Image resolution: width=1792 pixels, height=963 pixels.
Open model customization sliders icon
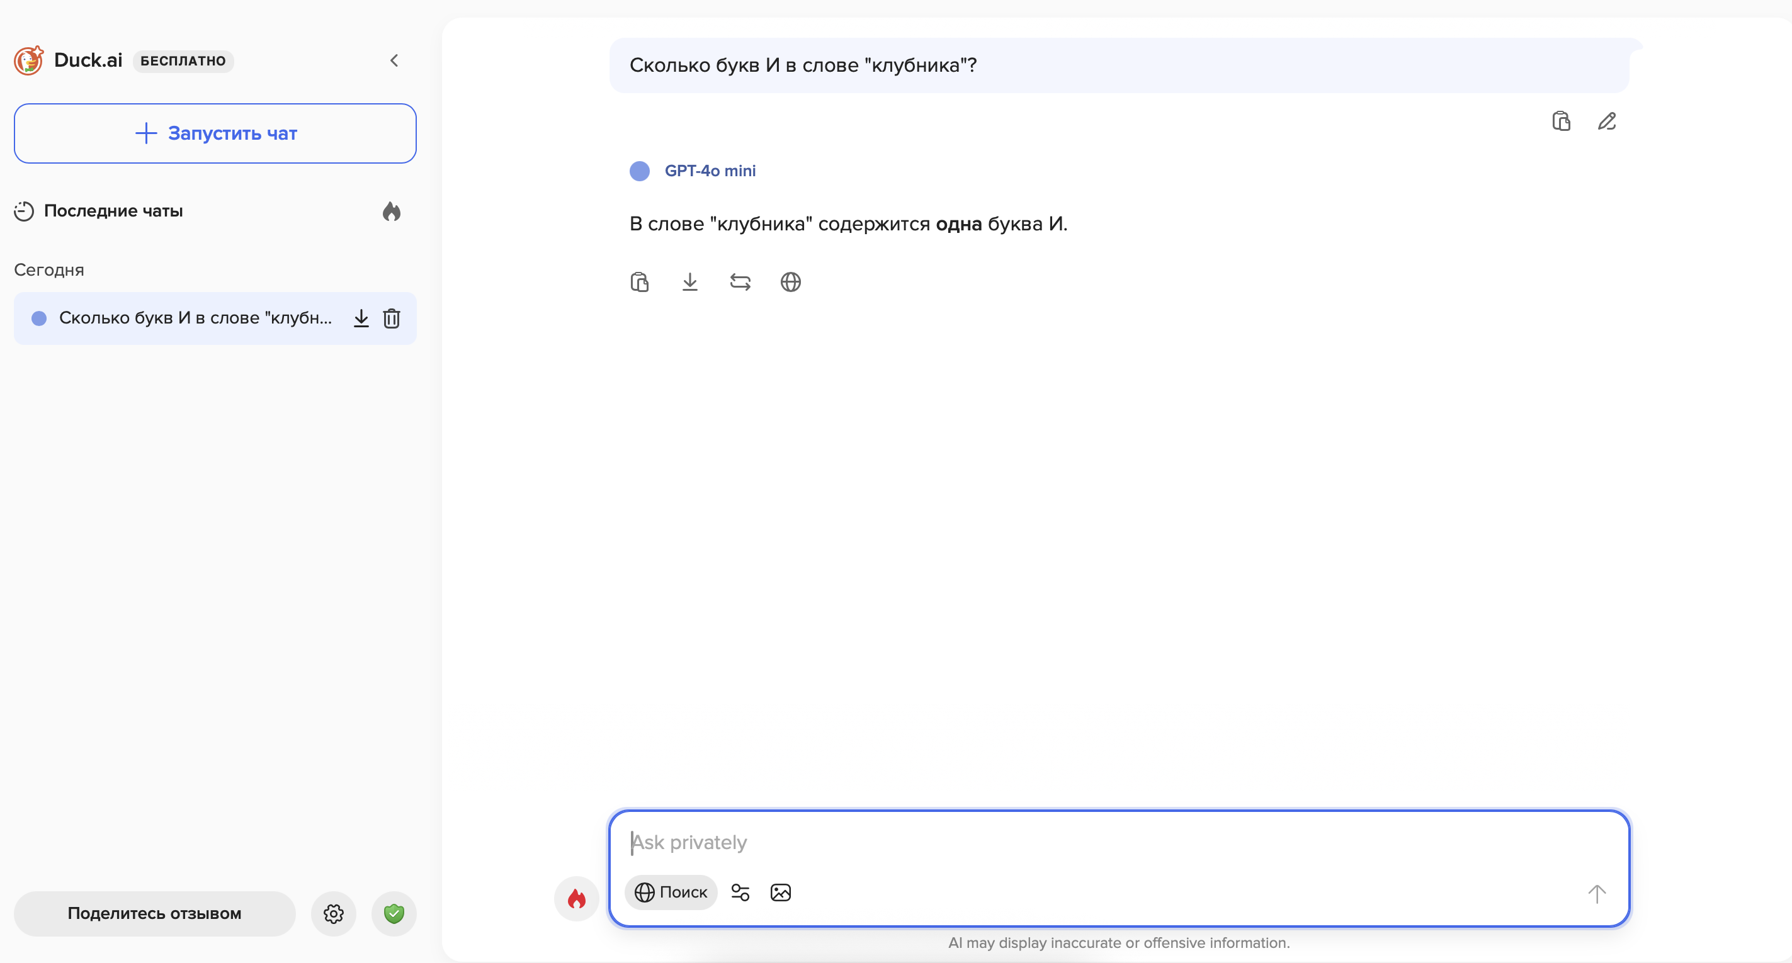(x=740, y=893)
